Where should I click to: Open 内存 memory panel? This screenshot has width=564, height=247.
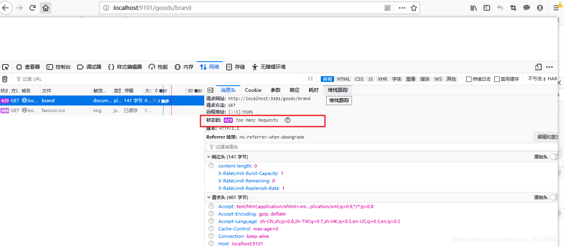pos(184,67)
